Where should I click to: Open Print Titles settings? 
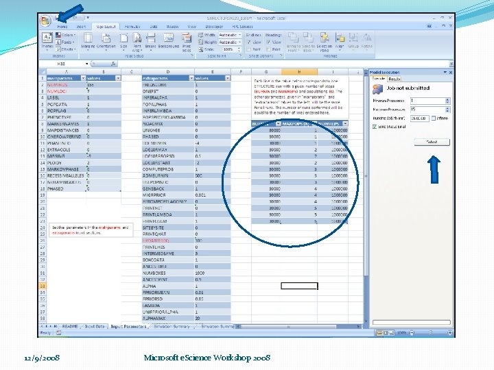click(187, 42)
